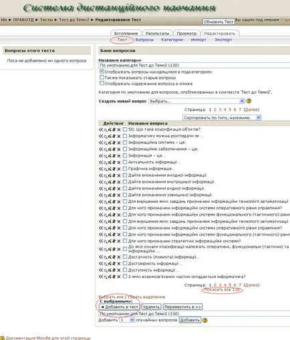Image resolution: width=290 pixels, height=340 pixels.
Task: Delete '50; Що таке класифікація об'єктів?' with X icon
Action: point(119,130)
